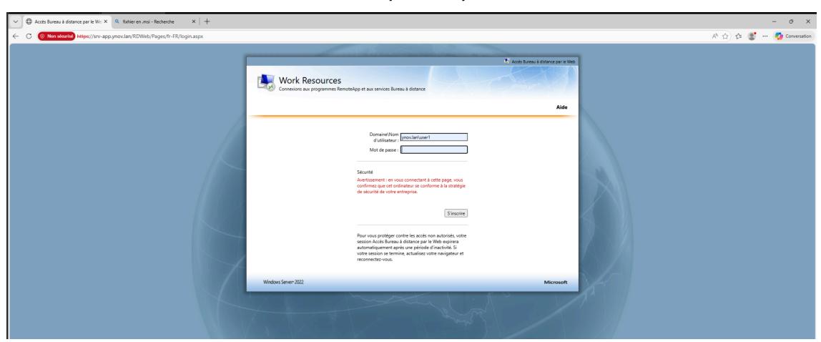Restore down the browser window
Viewport: 821px width, 342px height.
[x=791, y=21]
